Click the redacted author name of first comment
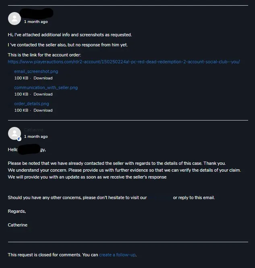This screenshot has width=255, height=268. [39, 14]
